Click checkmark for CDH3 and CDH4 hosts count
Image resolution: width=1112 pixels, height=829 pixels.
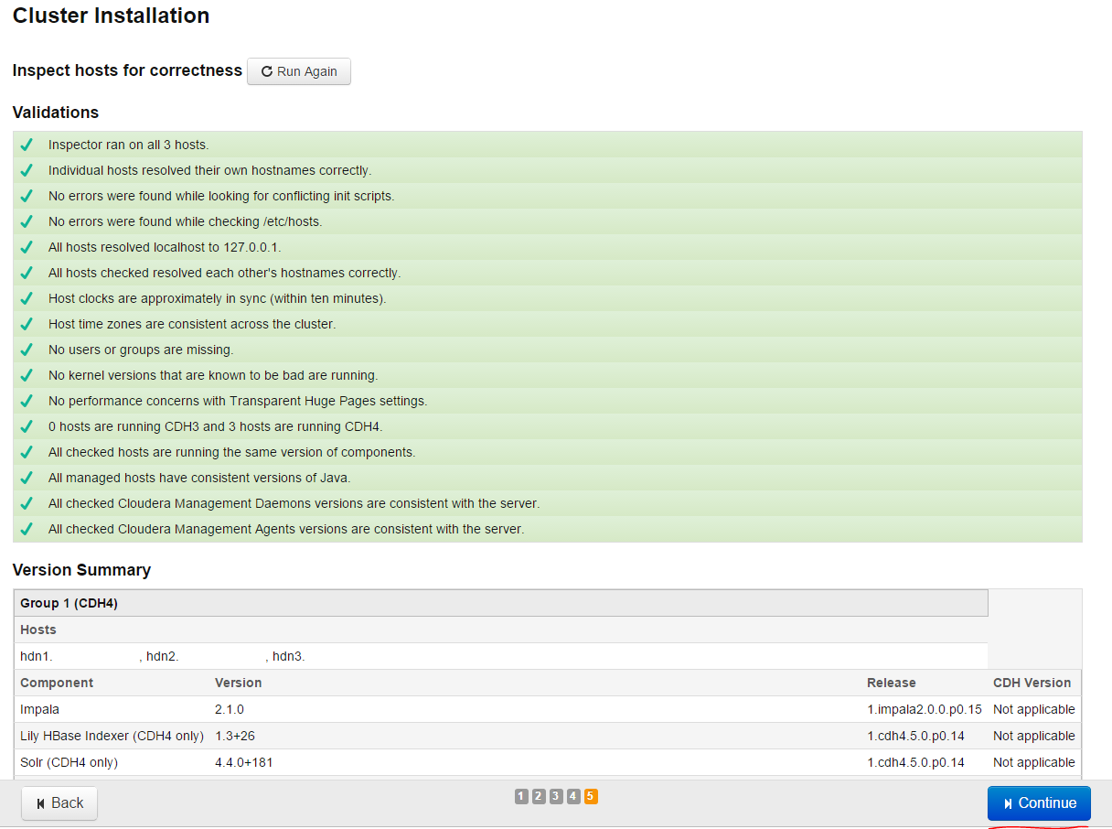[x=27, y=426]
